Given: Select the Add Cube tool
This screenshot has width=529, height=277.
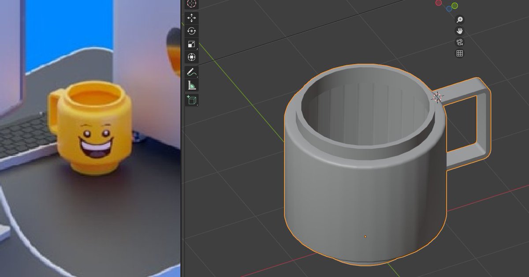Looking at the screenshot, I should coord(191,100).
